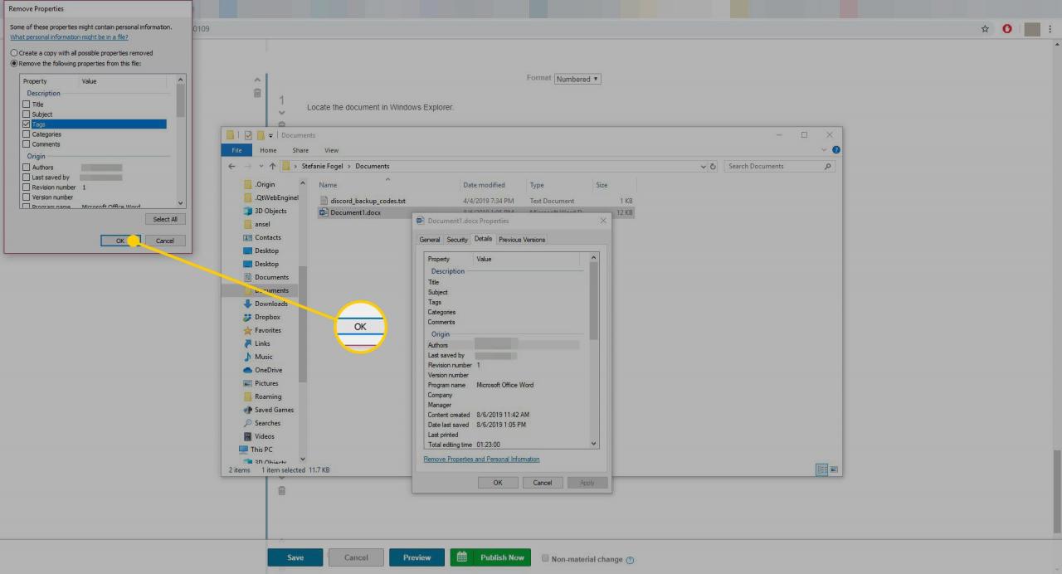Screen dimensions: 1062x574
Task: Click Explorer navigation pane scrollbar thumb
Action: click(x=302, y=323)
